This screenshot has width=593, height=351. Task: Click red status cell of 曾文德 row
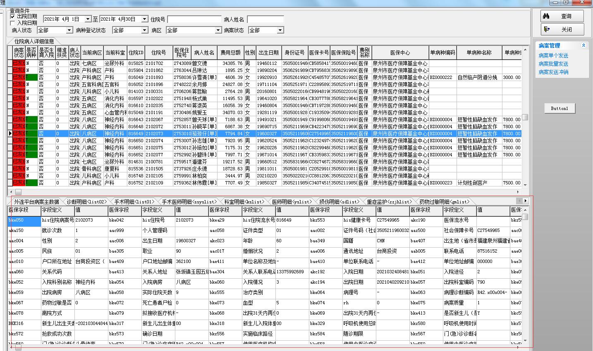click(19, 63)
